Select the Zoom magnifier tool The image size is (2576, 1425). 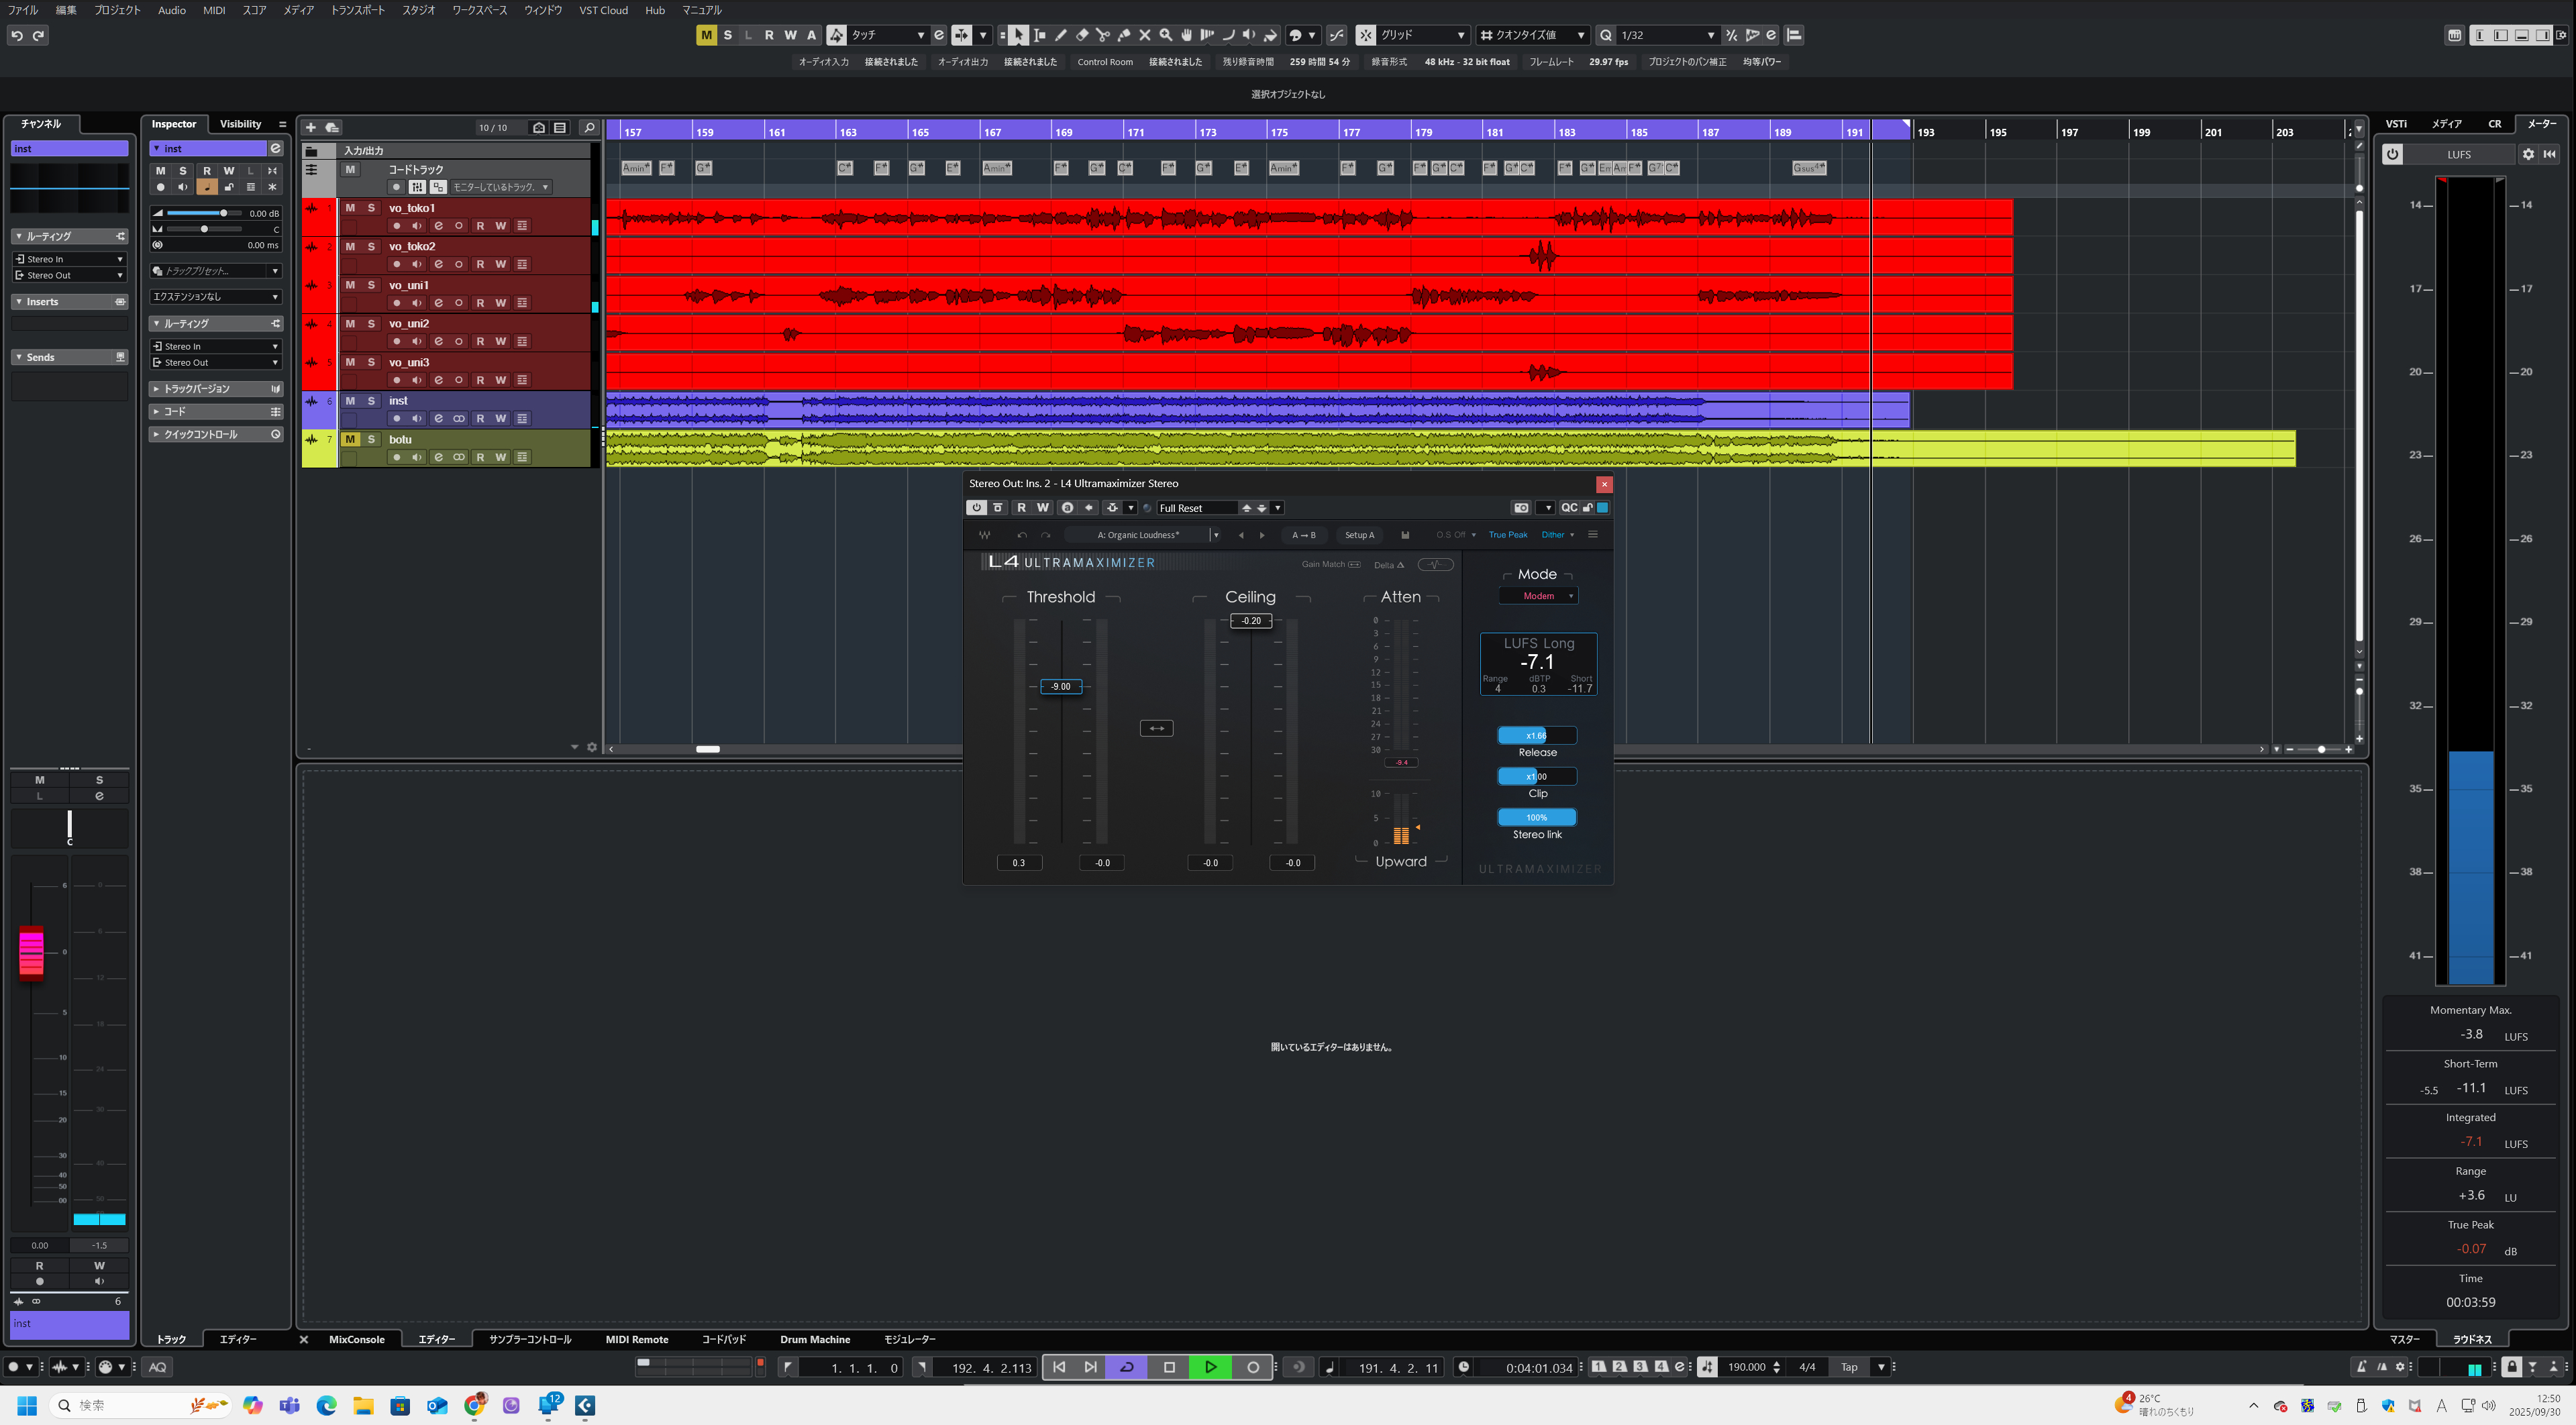[1166, 35]
